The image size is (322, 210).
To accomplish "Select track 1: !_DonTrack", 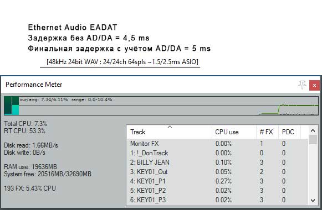I will coord(217,153).
